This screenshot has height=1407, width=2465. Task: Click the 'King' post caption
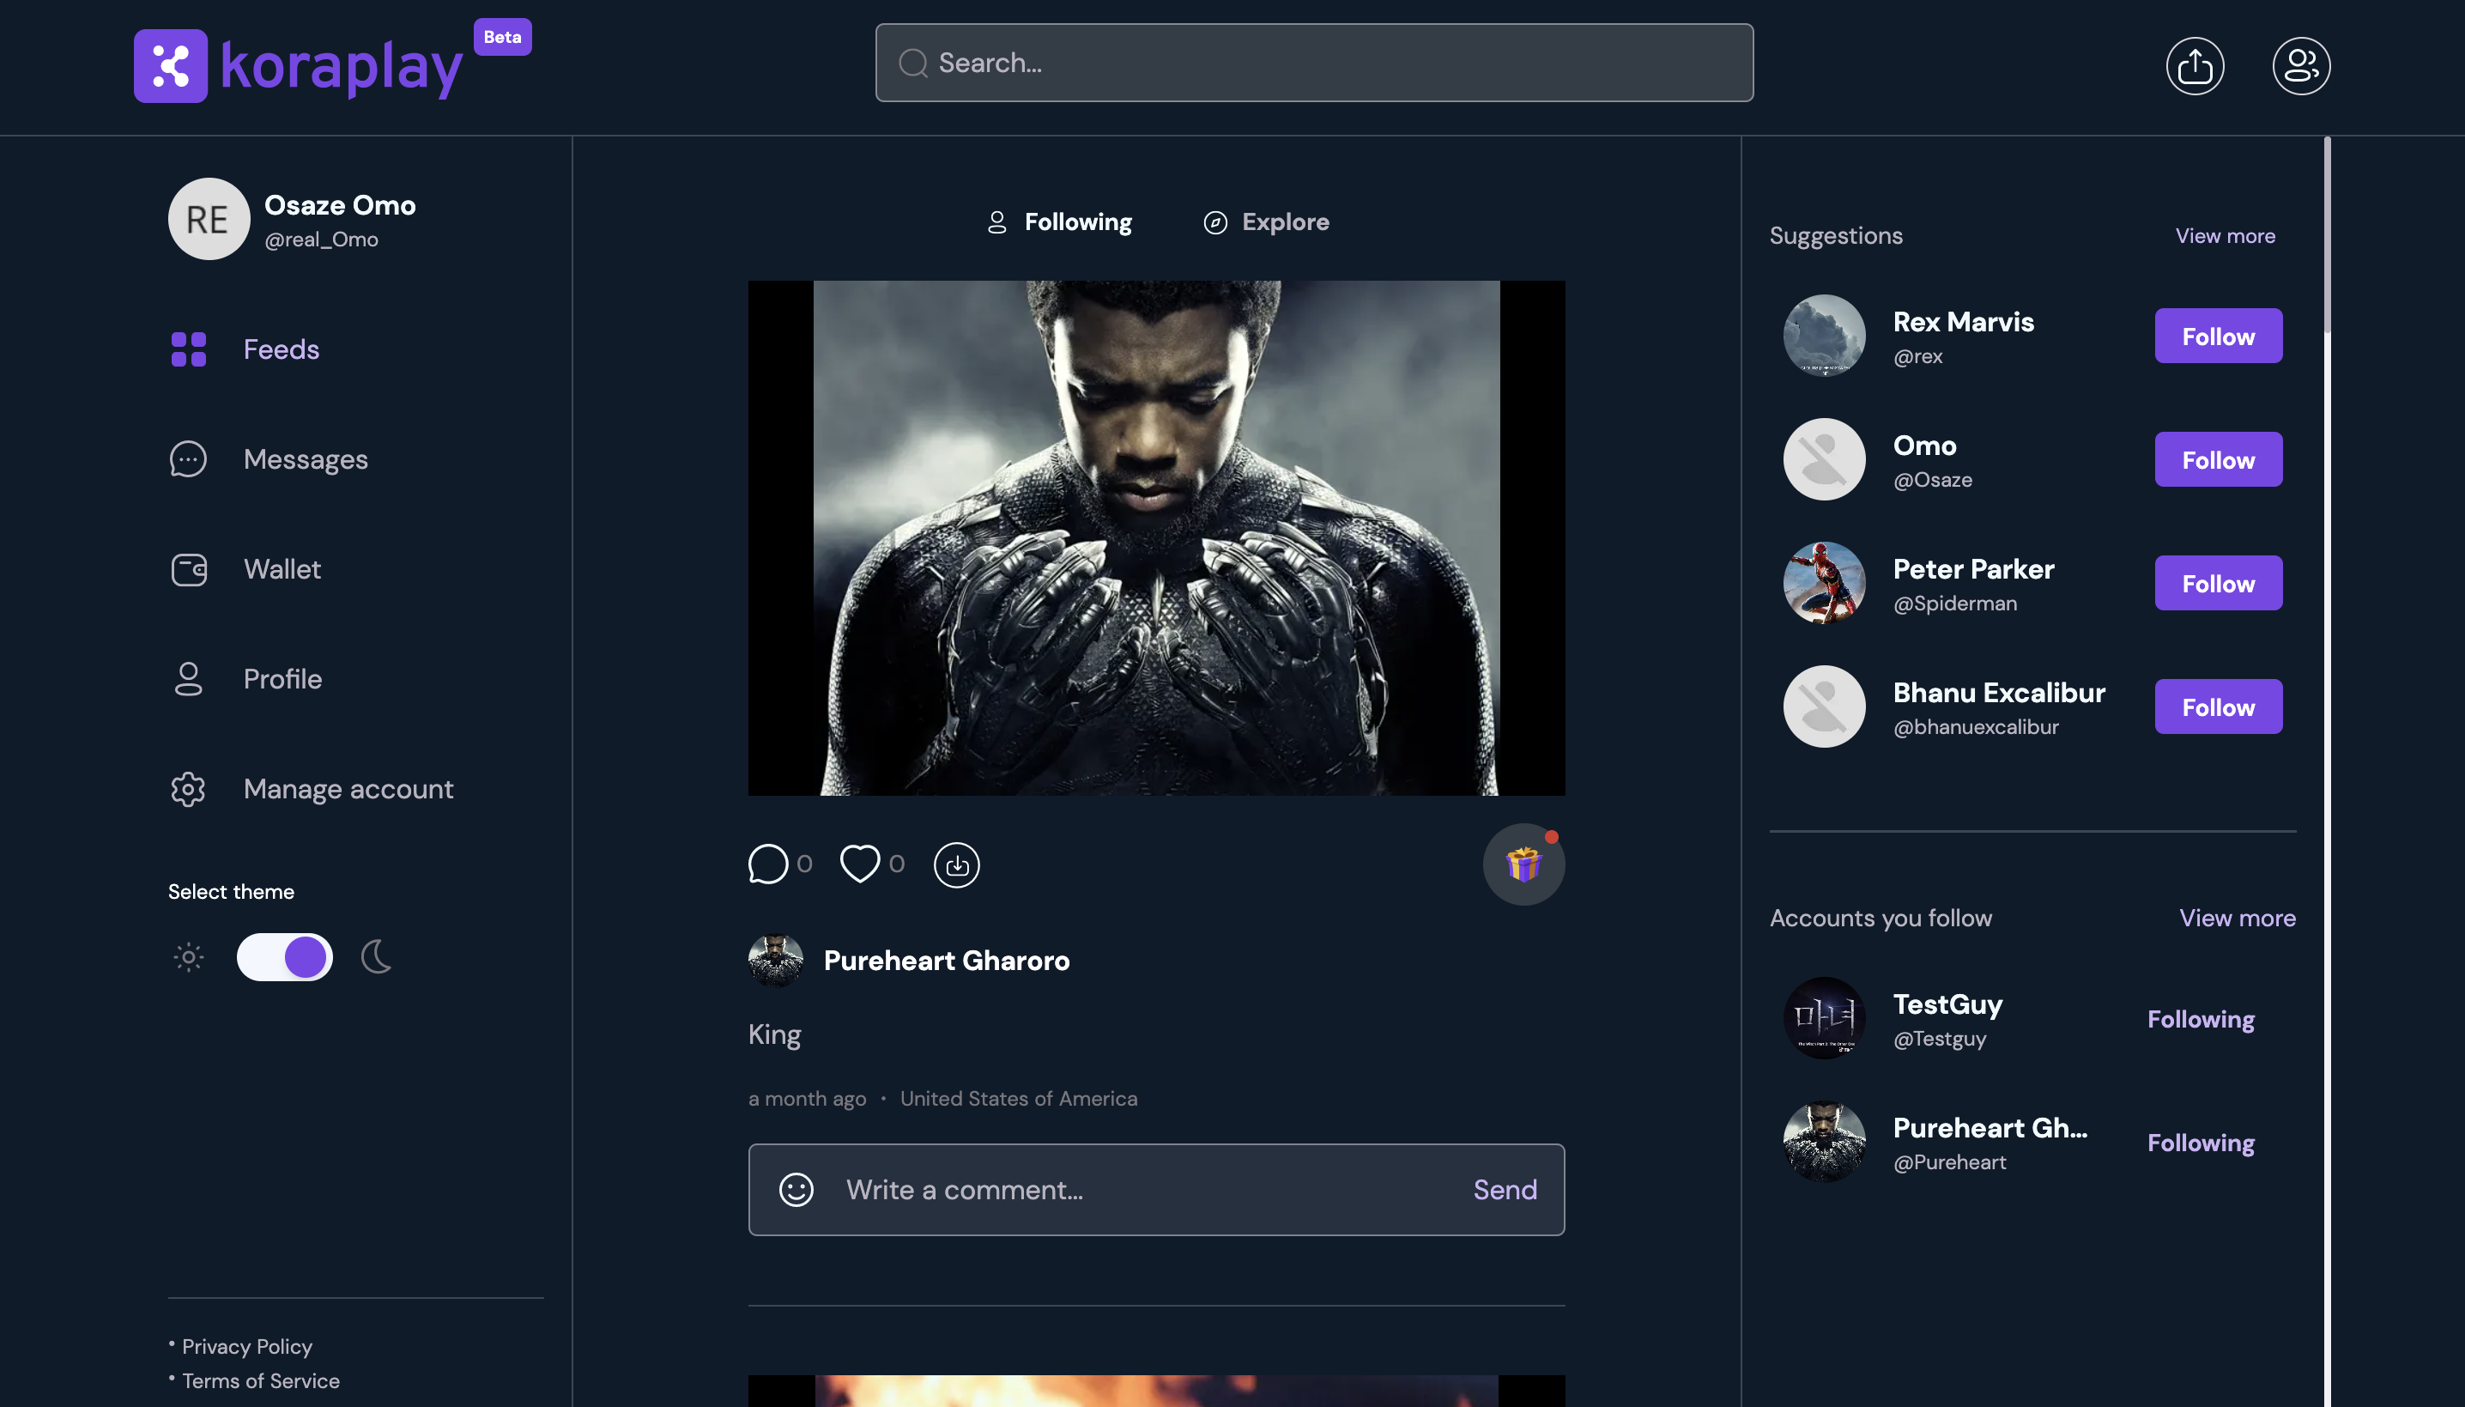775,1035
